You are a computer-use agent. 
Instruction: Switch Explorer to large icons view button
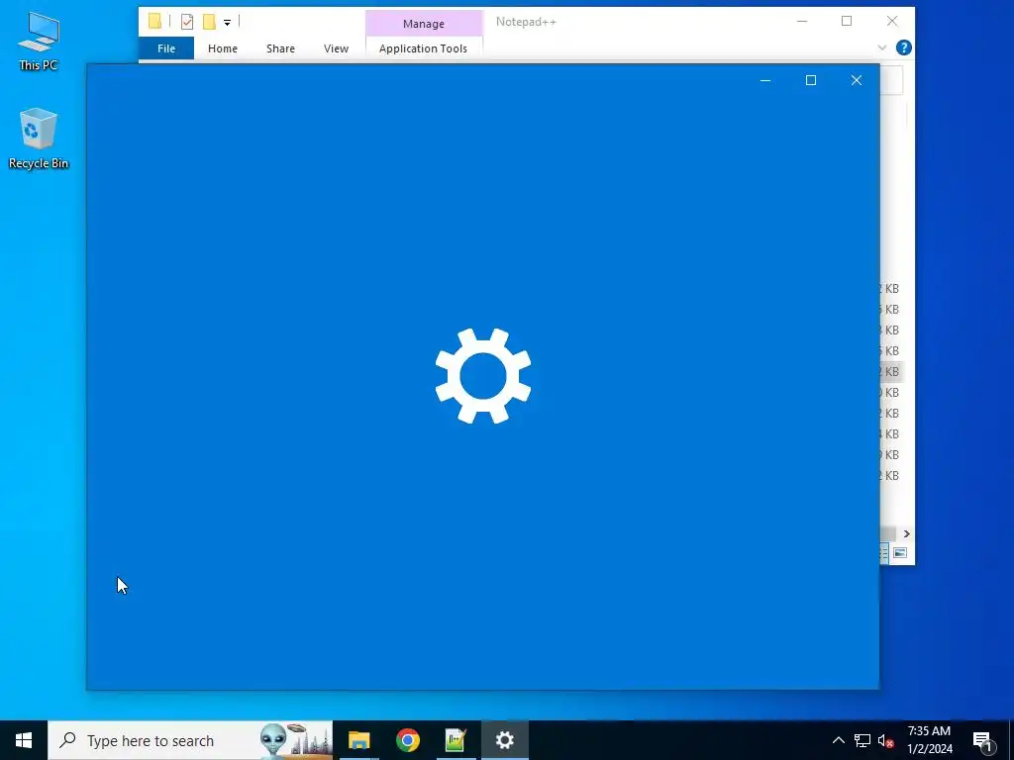899,553
